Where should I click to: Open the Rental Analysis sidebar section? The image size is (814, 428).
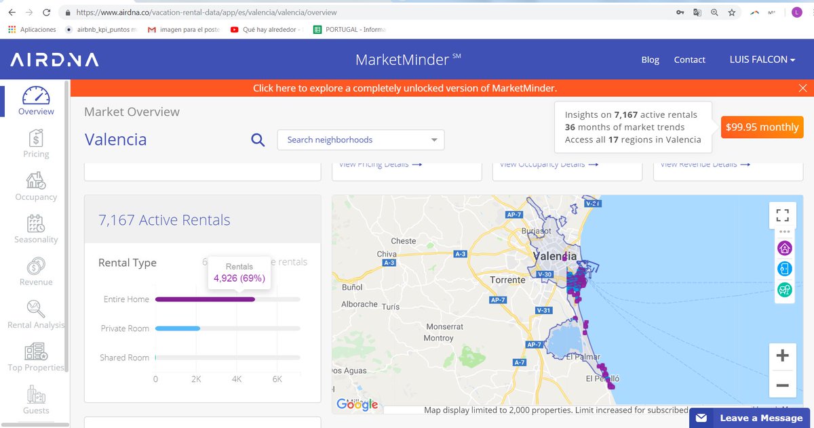point(36,314)
